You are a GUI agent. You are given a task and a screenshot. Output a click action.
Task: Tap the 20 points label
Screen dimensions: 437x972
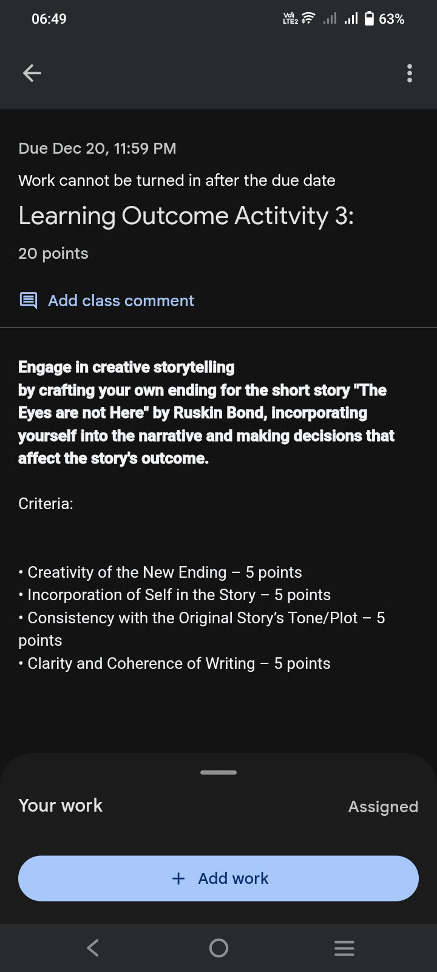coord(53,253)
